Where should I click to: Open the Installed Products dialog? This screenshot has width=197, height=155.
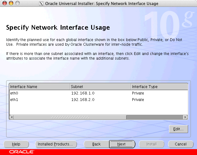click(55, 144)
